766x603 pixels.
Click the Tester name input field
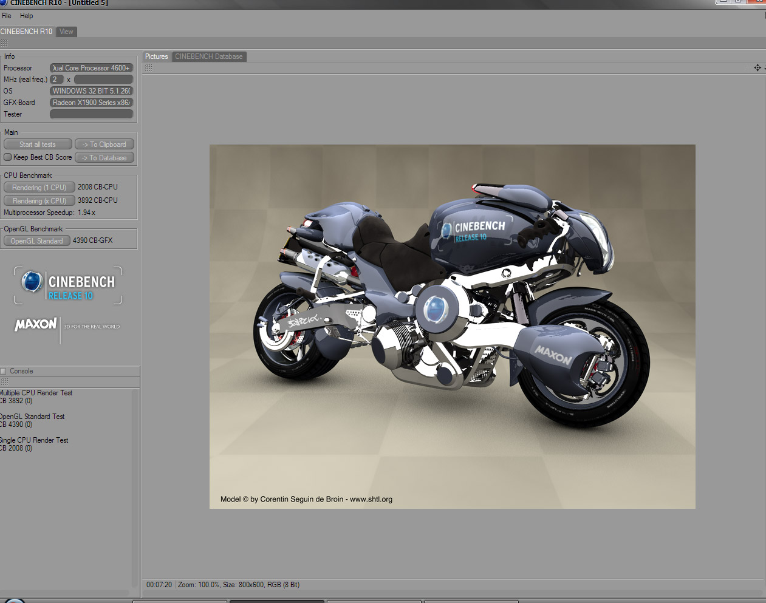[91, 114]
